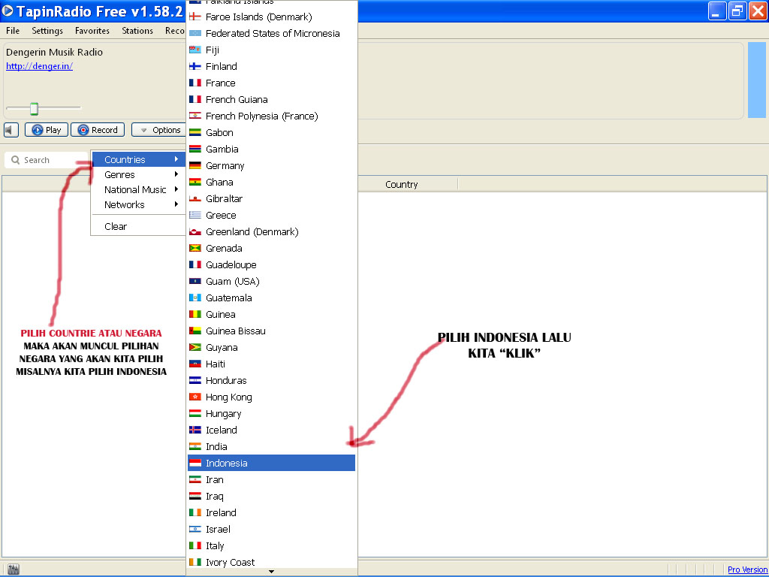The width and height of the screenshot is (769, 577).
Task: Select Faroe Islands (Denmark) from list
Action: [x=271, y=17]
